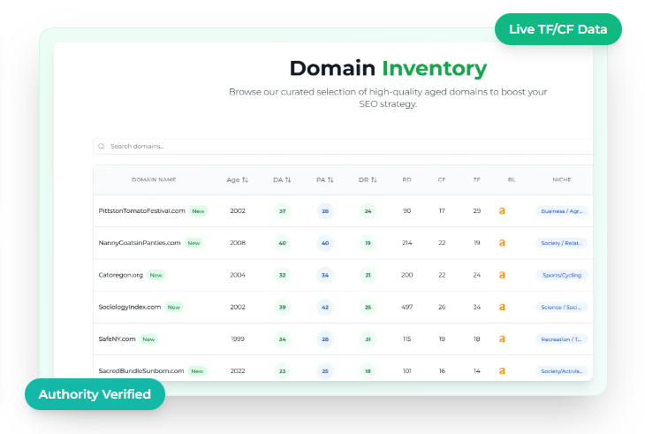Open the SociologyIndex.com domain link
Screen dimensions: 645x434
tap(130, 307)
